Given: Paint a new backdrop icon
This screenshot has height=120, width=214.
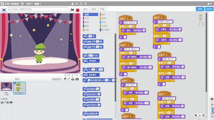Looking at the screenshot, I should coord(5,102).
